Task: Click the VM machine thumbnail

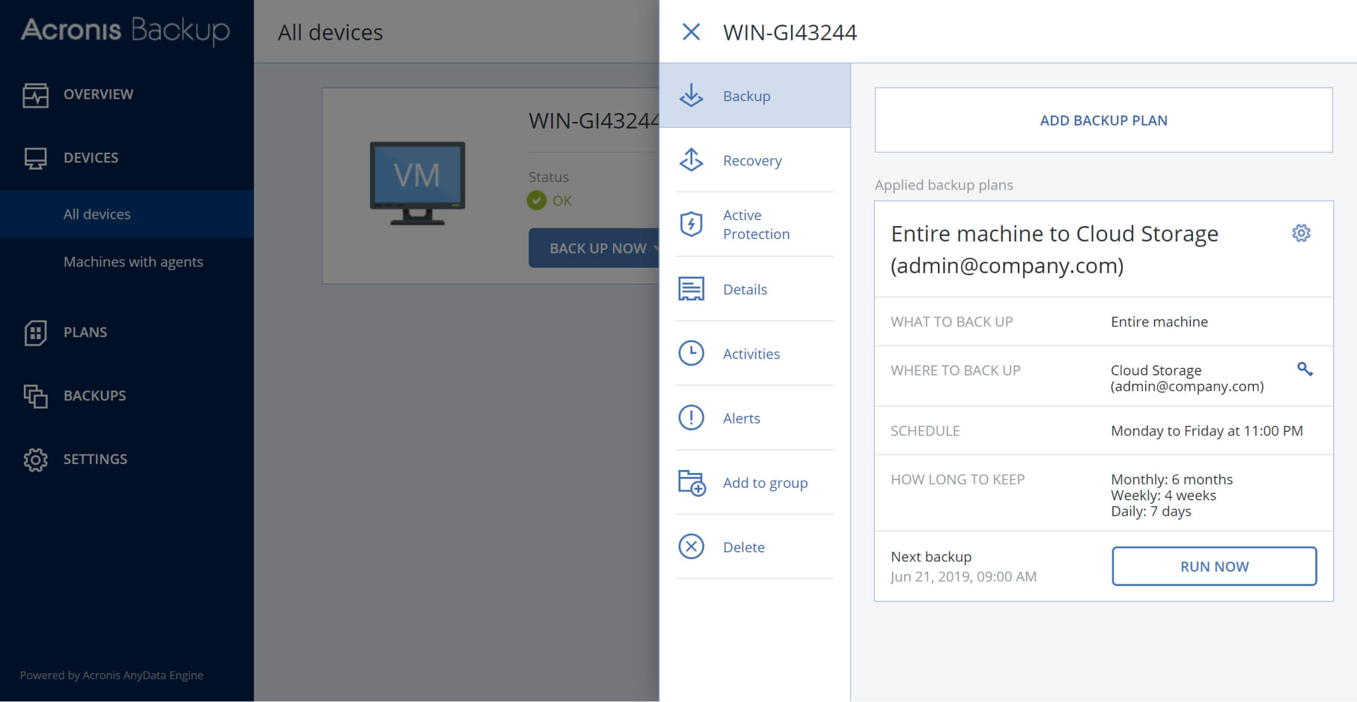Action: [x=417, y=183]
